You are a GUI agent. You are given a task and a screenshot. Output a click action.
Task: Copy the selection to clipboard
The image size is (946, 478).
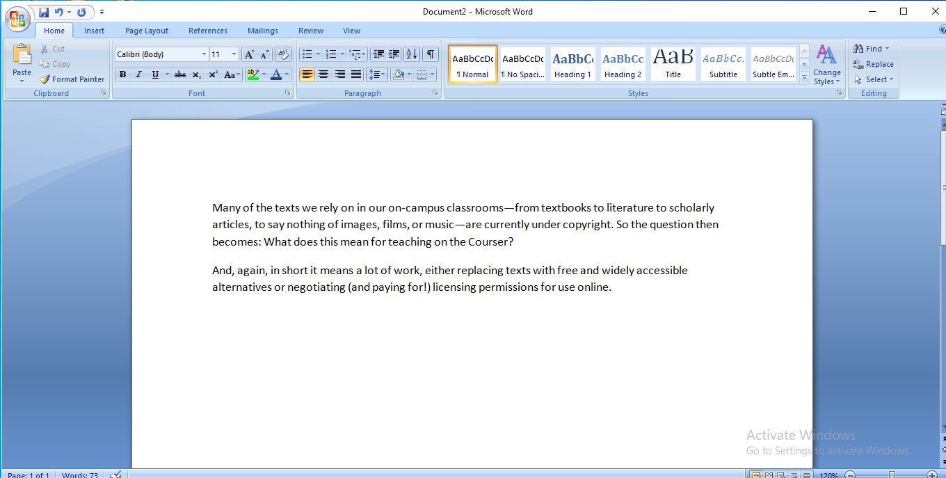55,64
